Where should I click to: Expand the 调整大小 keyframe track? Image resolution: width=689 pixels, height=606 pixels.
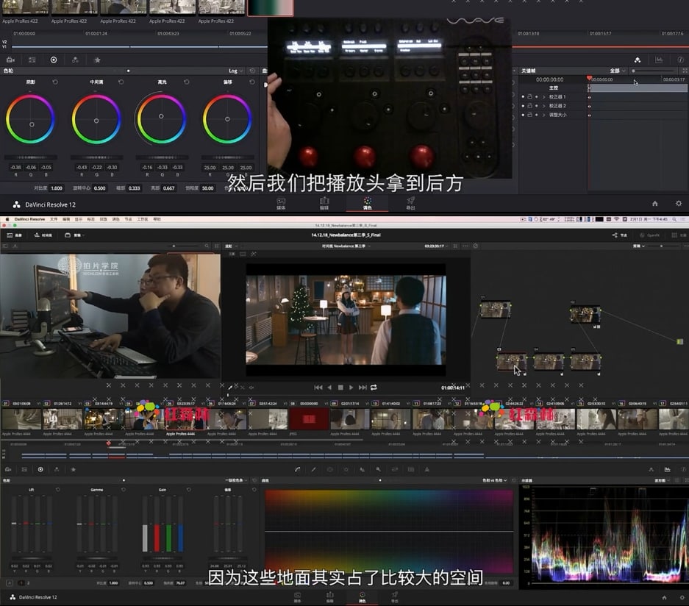(x=543, y=115)
